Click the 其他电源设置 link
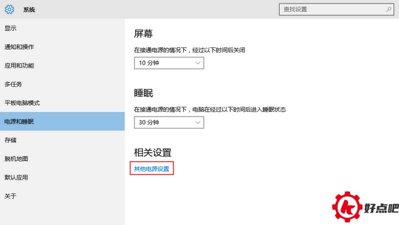The height and width of the screenshot is (225, 399). click(x=152, y=169)
